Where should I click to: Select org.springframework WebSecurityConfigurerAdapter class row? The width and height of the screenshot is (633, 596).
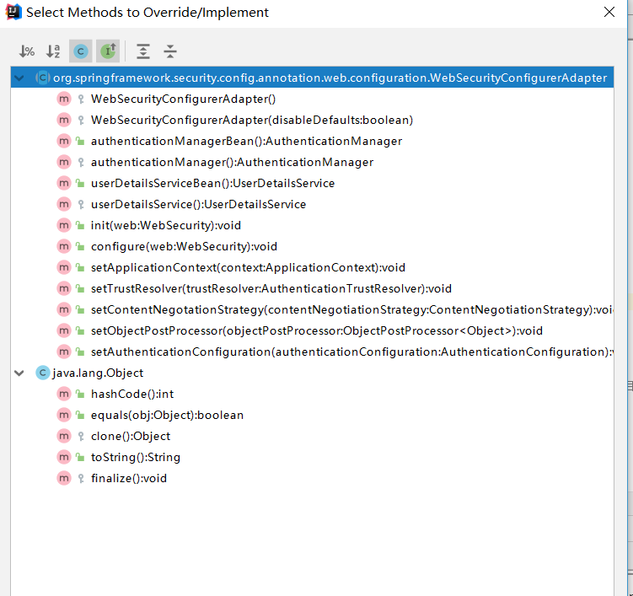coord(312,78)
